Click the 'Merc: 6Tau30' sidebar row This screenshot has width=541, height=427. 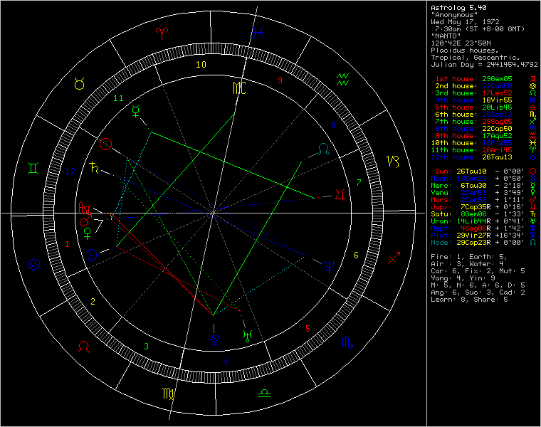coord(483,186)
